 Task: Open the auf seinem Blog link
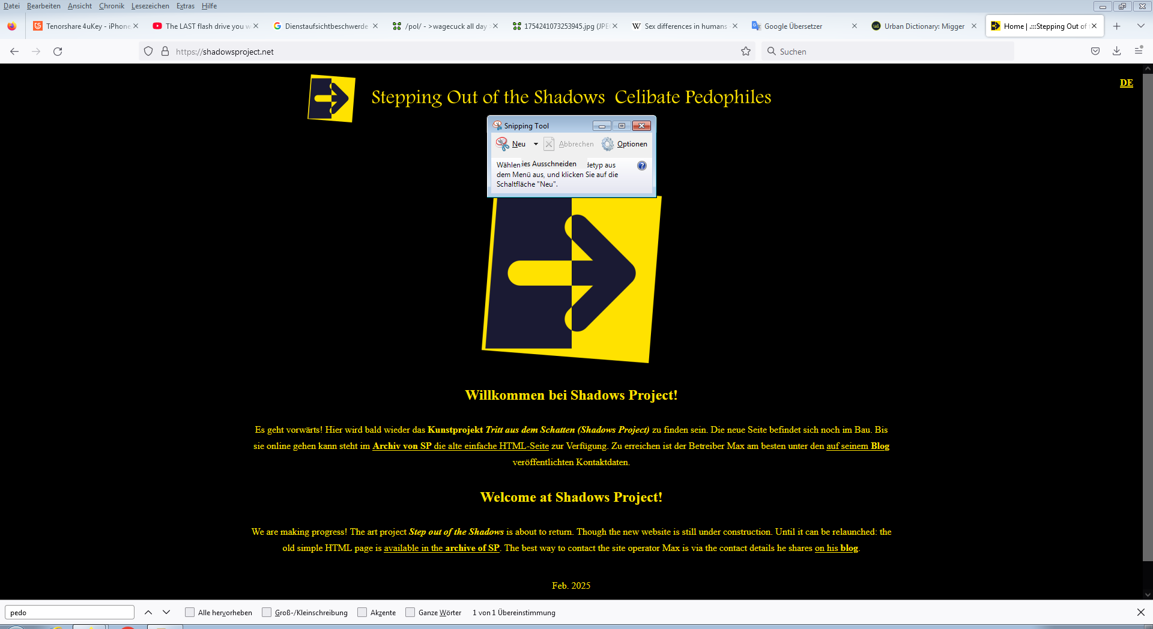tap(858, 446)
